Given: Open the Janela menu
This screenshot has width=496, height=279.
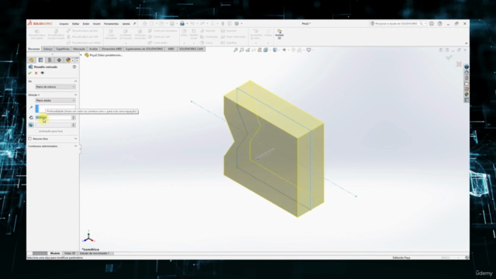Looking at the screenshot, I should point(126,24).
